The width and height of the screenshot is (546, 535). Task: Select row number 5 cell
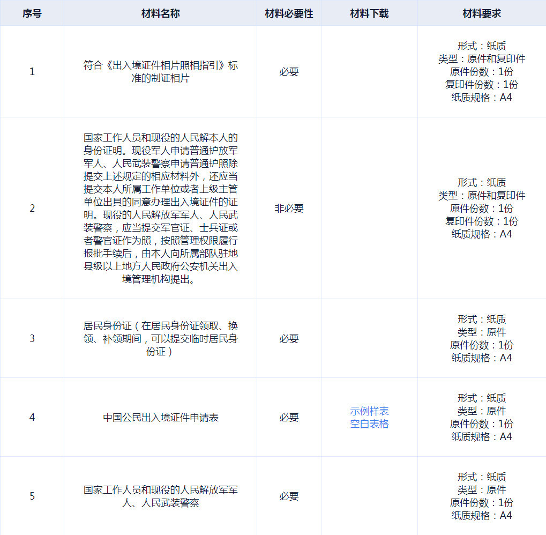pyautogui.click(x=32, y=496)
